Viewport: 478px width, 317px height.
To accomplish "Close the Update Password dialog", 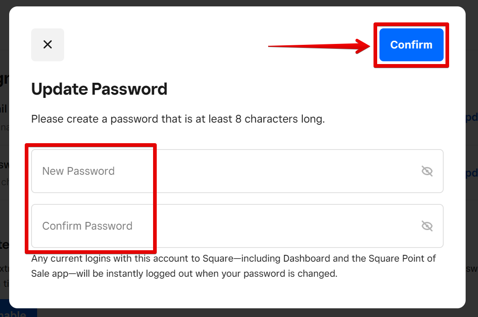I will coord(48,45).
